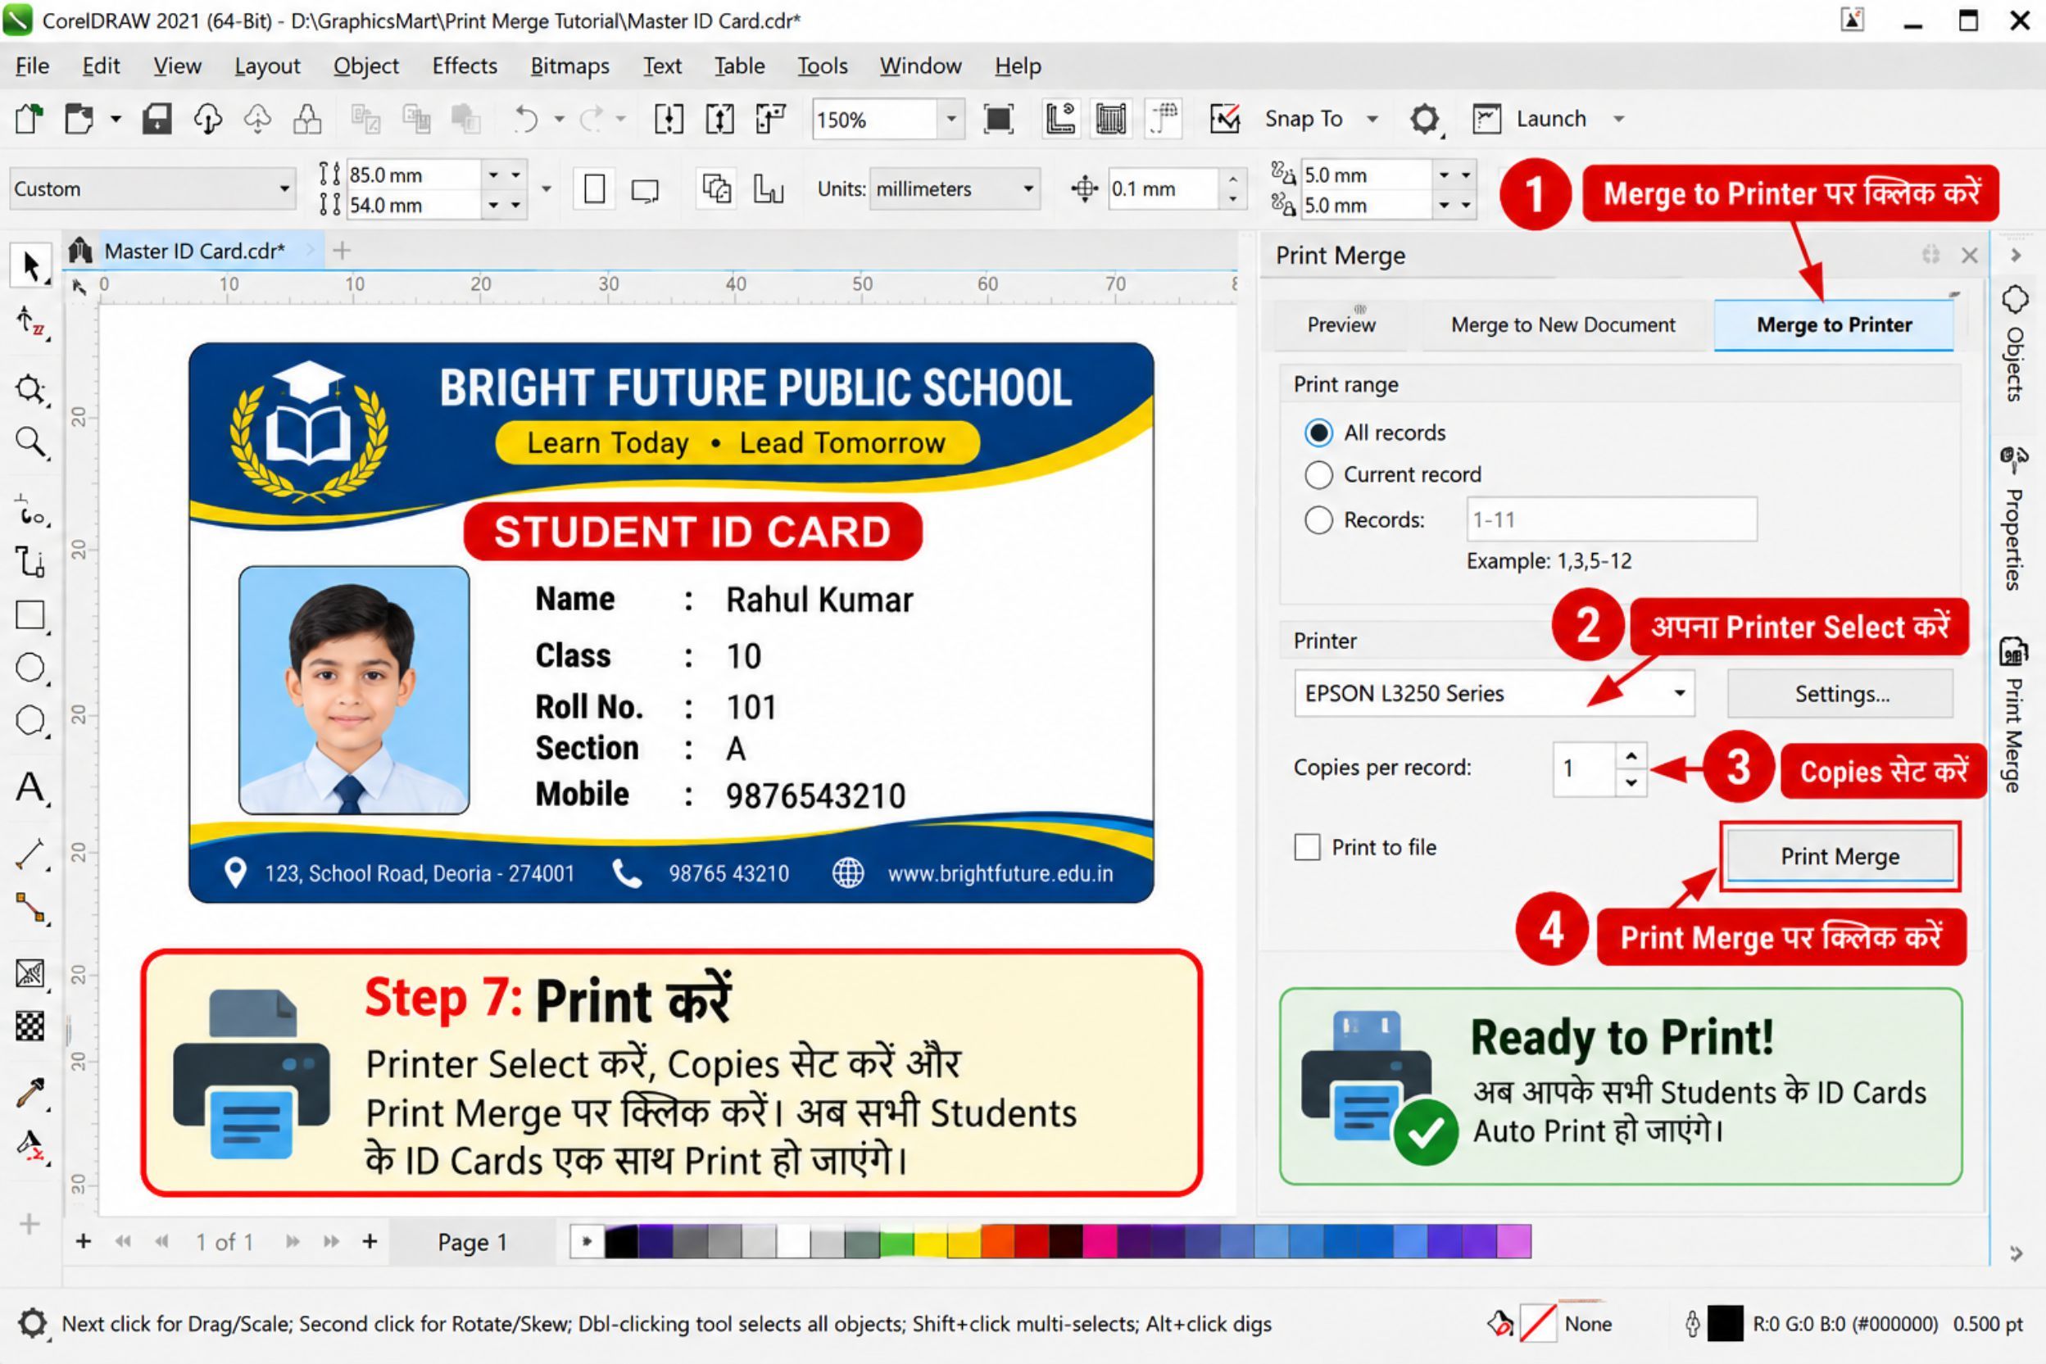The height and width of the screenshot is (1364, 2046).
Task: Select Records range radio button
Action: 1318,519
